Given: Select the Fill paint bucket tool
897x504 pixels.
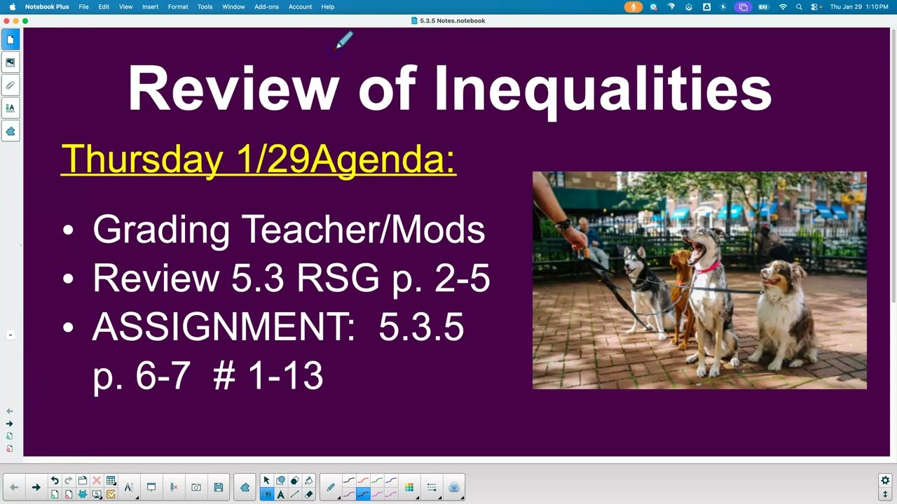Looking at the screenshot, I should point(308,480).
